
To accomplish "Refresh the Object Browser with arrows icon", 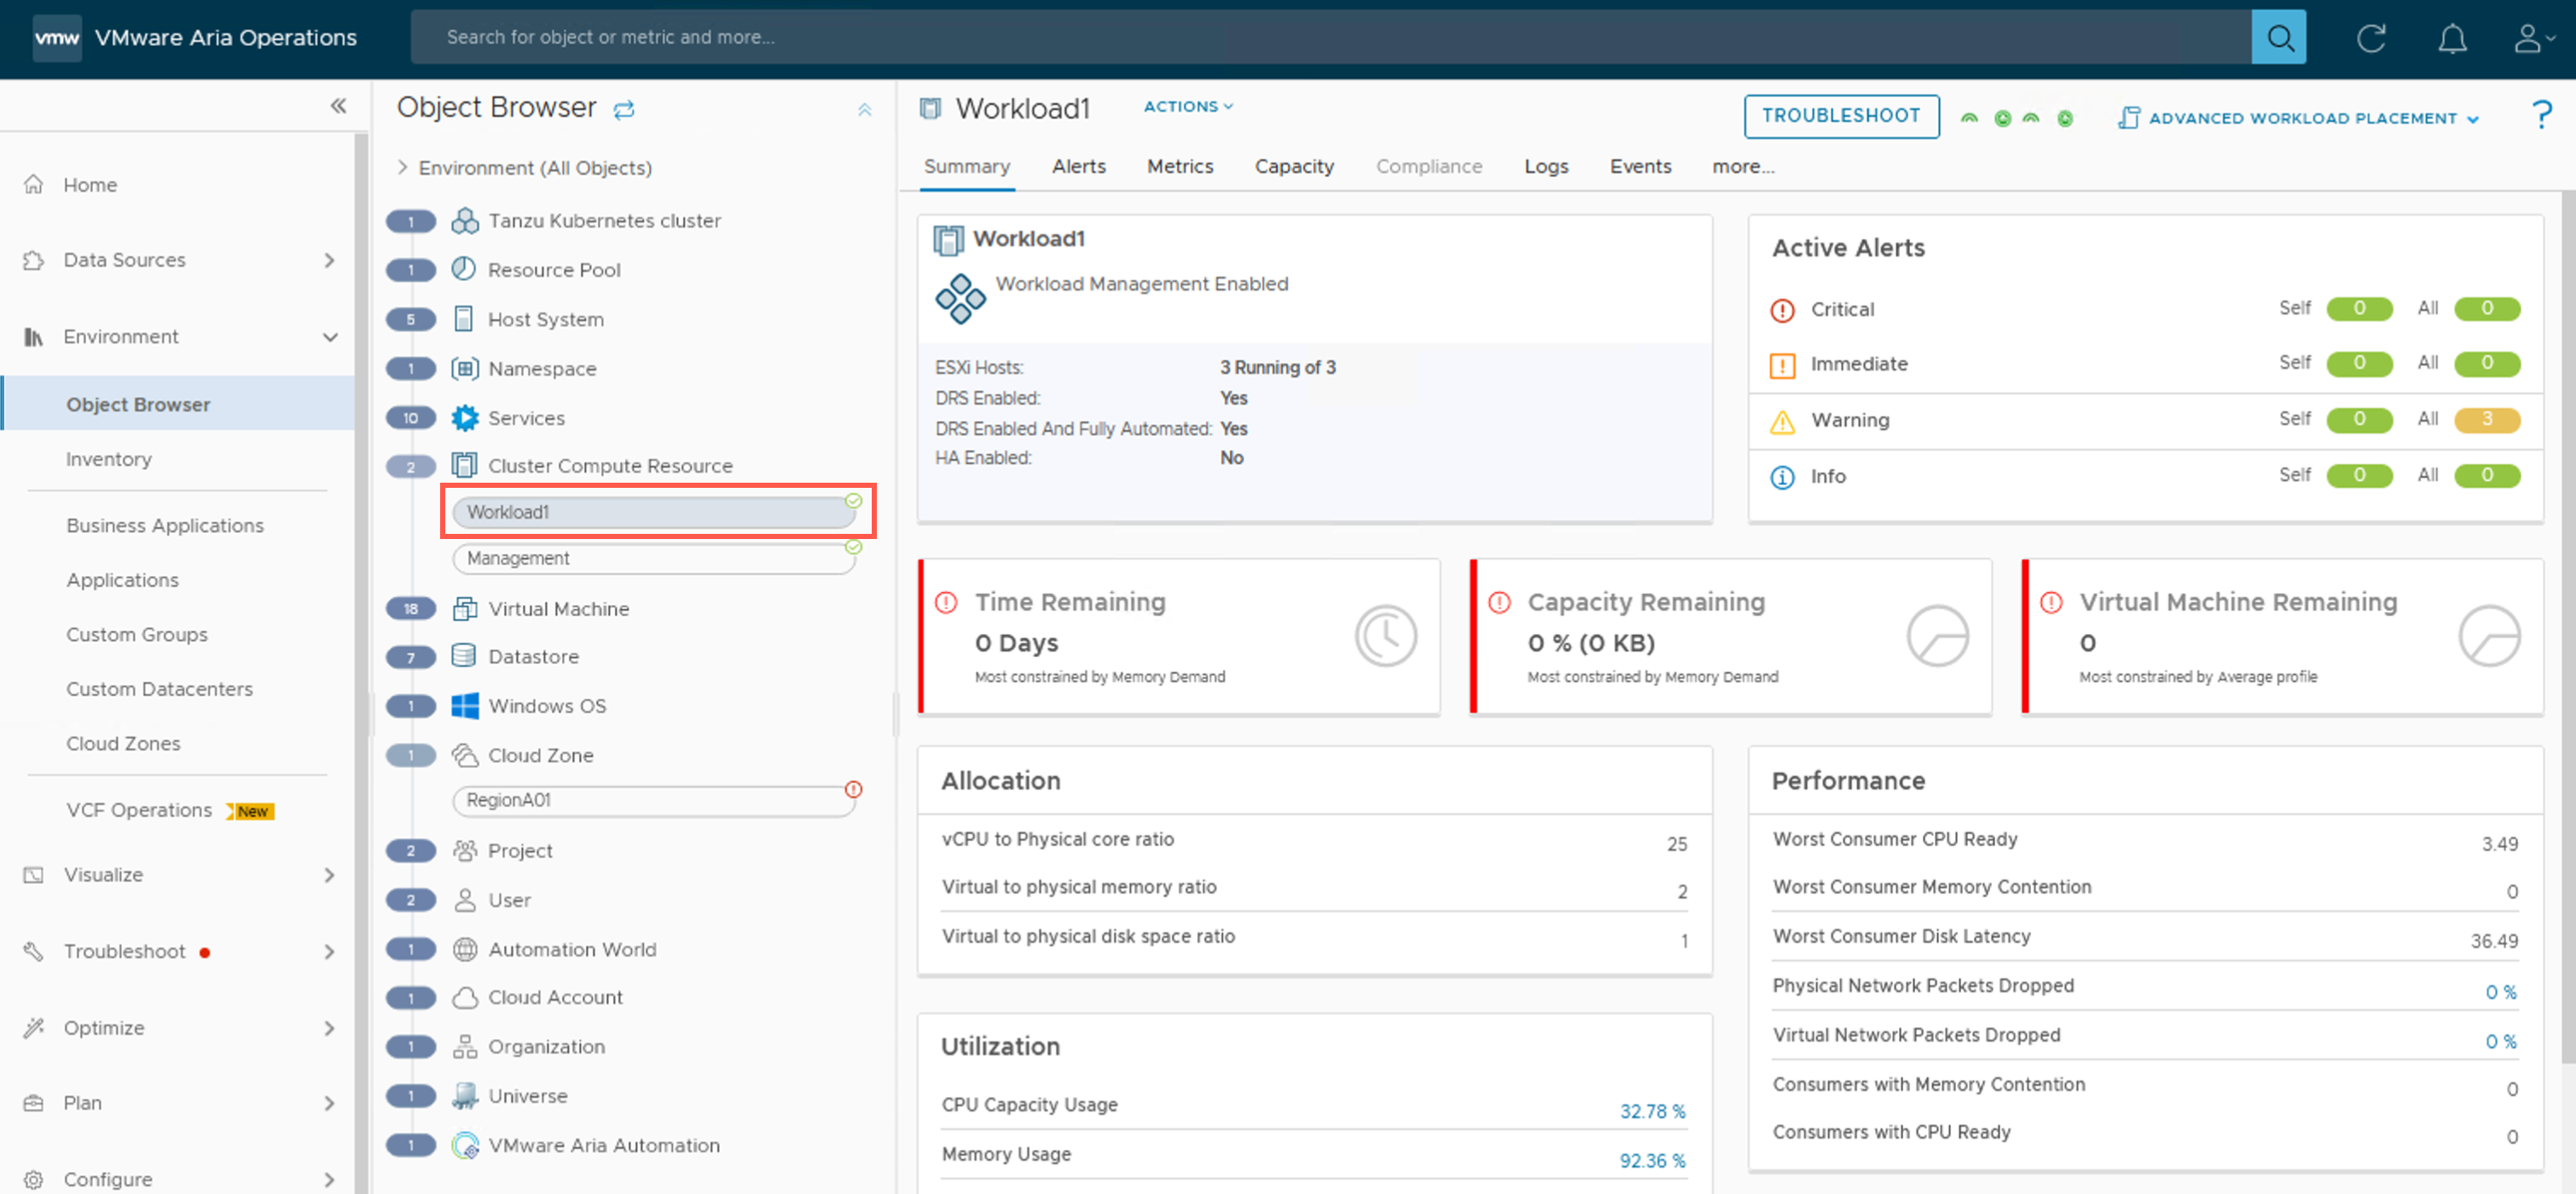I will pos(624,110).
